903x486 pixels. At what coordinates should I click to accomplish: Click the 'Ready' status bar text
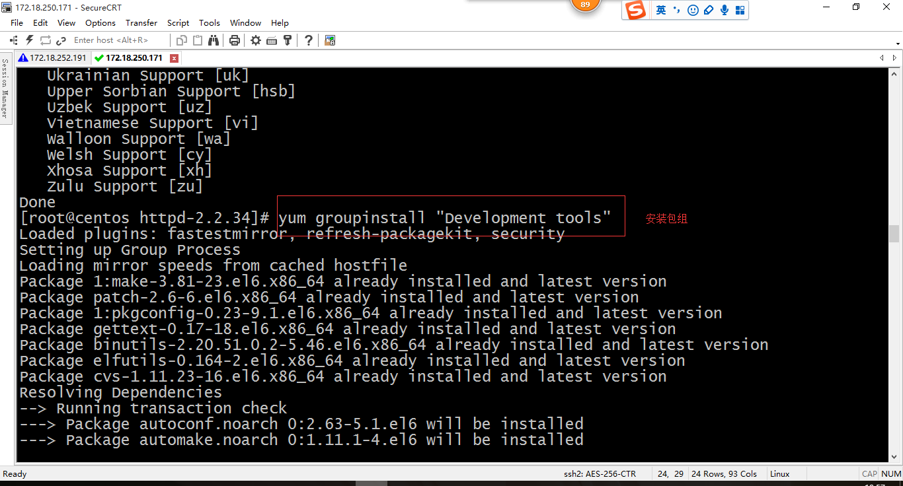(15, 474)
